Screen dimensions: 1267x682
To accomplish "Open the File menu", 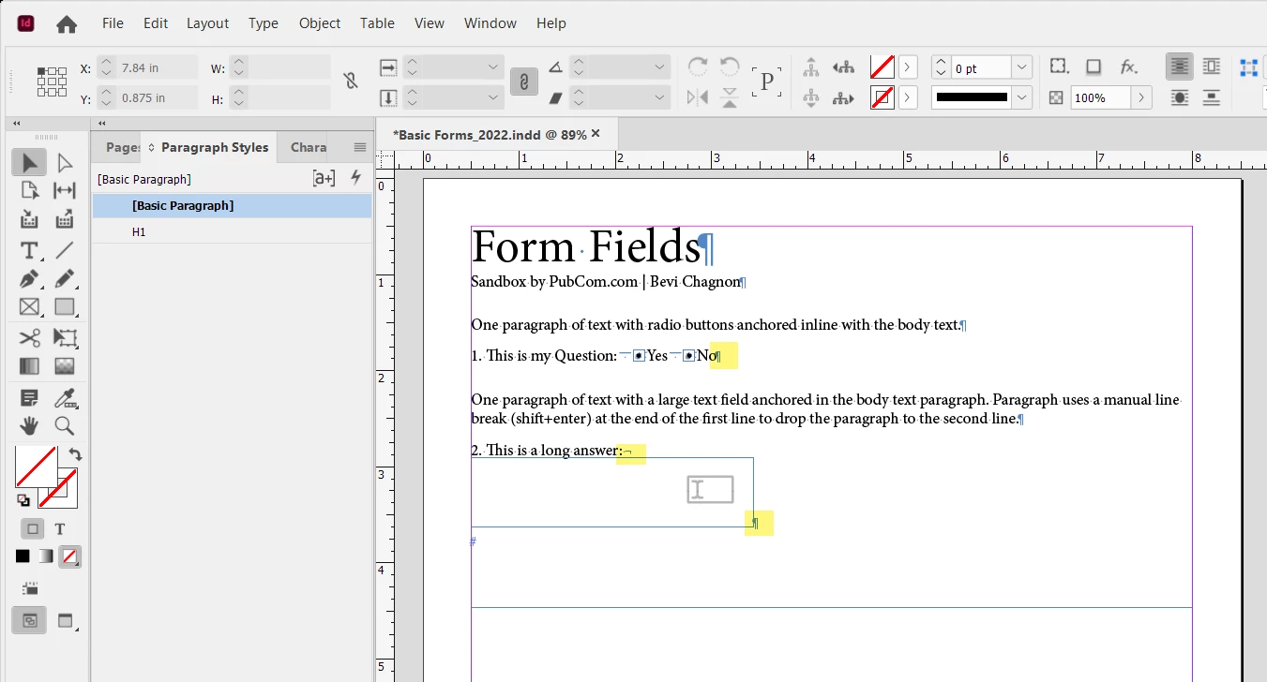I will pyautogui.click(x=113, y=22).
